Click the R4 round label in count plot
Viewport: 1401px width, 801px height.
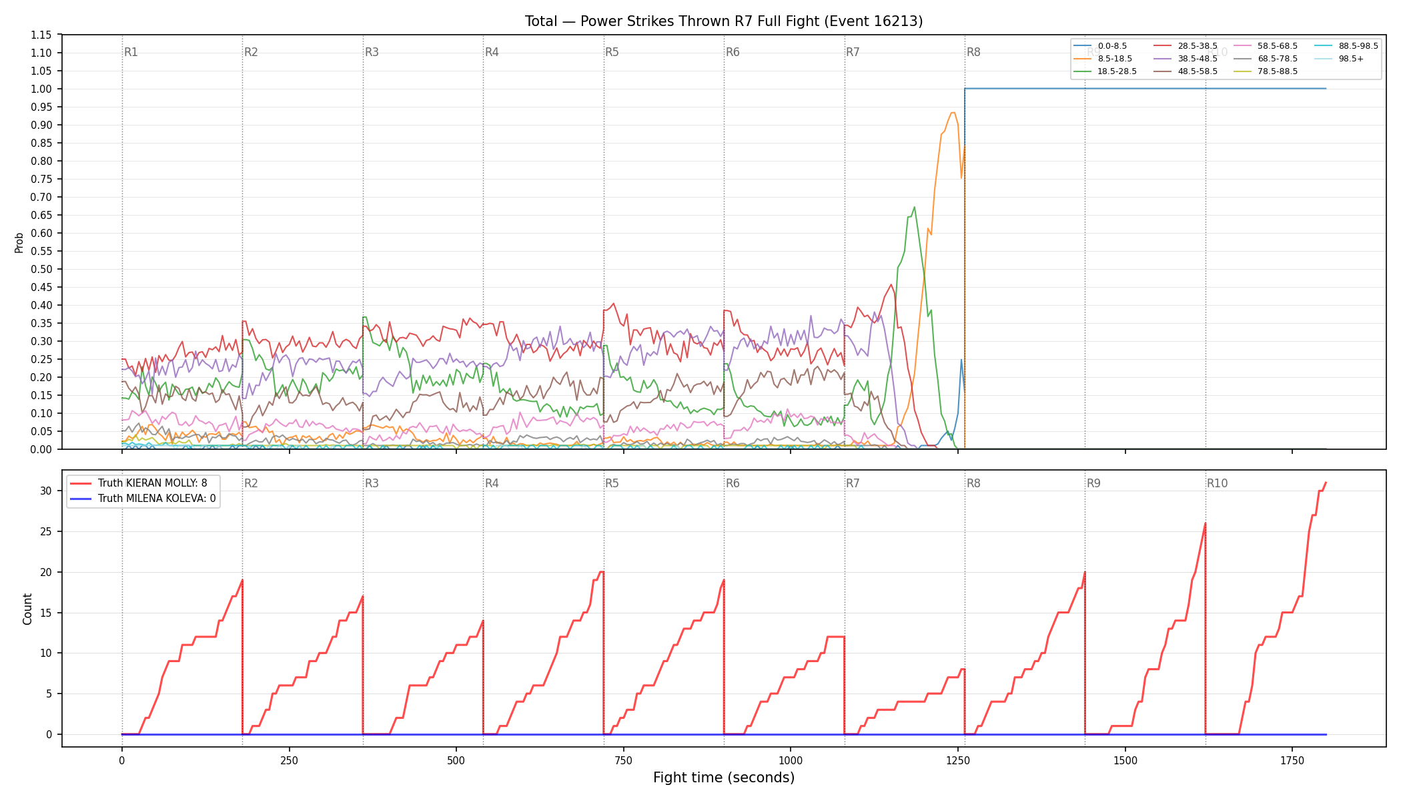492,483
